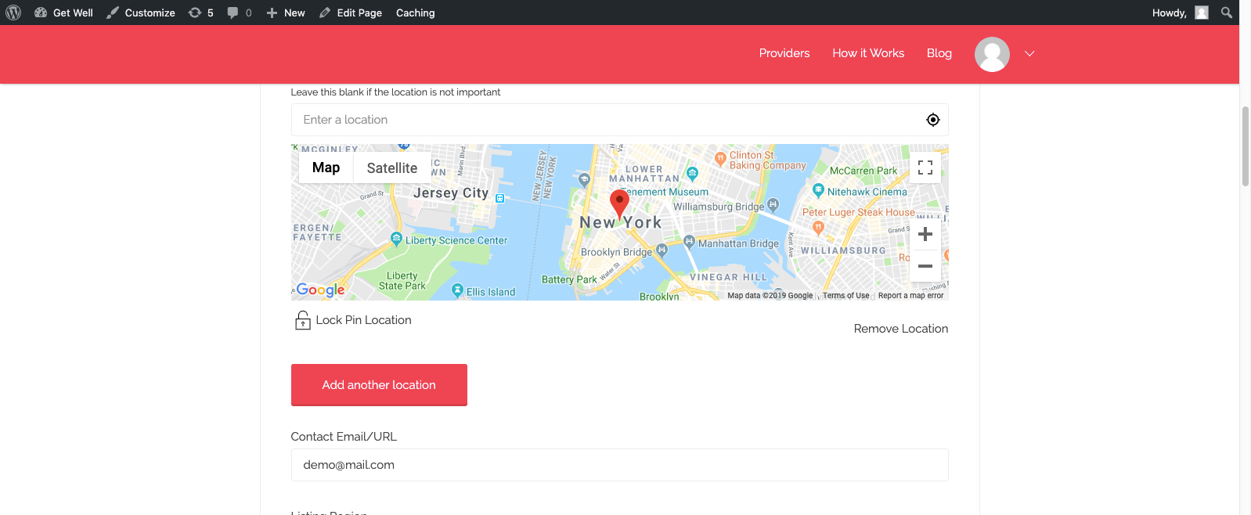Switch map to Map view
This screenshot has height=515, width=1251.
pos(326,167)
